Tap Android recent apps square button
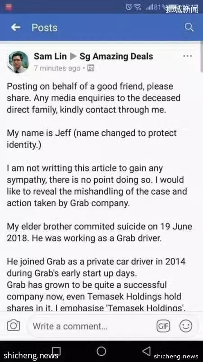Viewport: 203px width, 362px height. tap(57, 351)
